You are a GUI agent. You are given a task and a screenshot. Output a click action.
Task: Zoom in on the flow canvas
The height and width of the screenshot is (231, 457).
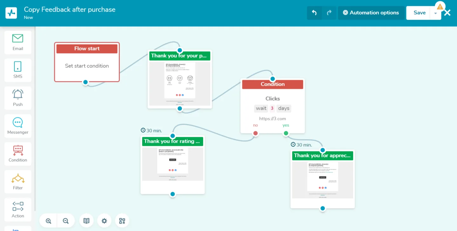coord(48,221)
